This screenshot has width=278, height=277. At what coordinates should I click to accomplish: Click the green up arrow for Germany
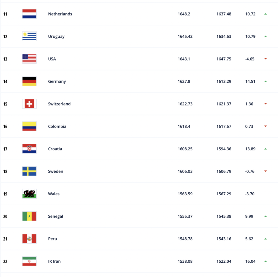(266, 81)
